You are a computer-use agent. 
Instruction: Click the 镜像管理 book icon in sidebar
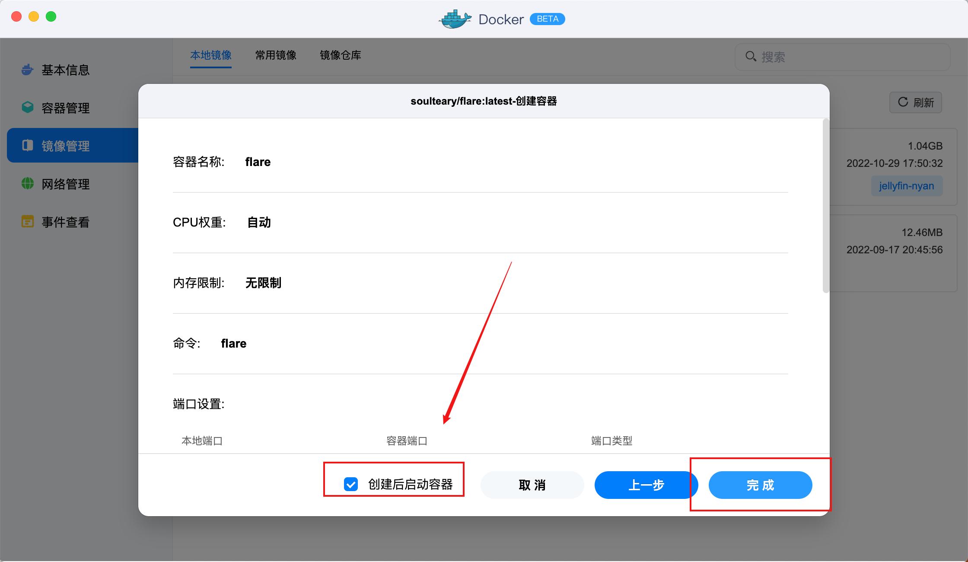27,146
